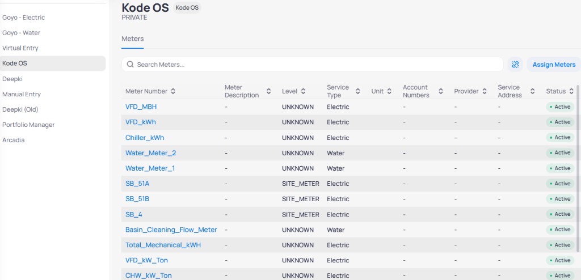Click Electric service type in Chiller_kWh row
The width and height of the screenshot is (581, 280).
(338, 138)
